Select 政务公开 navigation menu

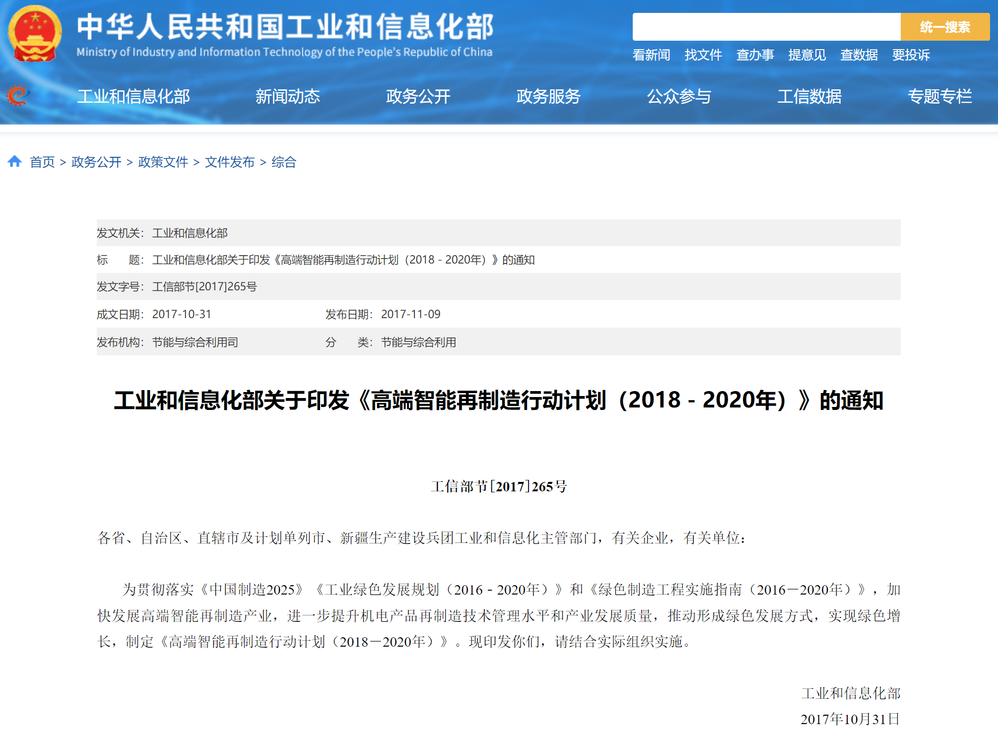(x=418, y=96)
